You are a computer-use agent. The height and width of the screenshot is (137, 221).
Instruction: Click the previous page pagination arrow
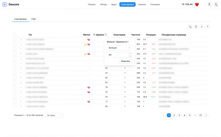pos(164,115)
